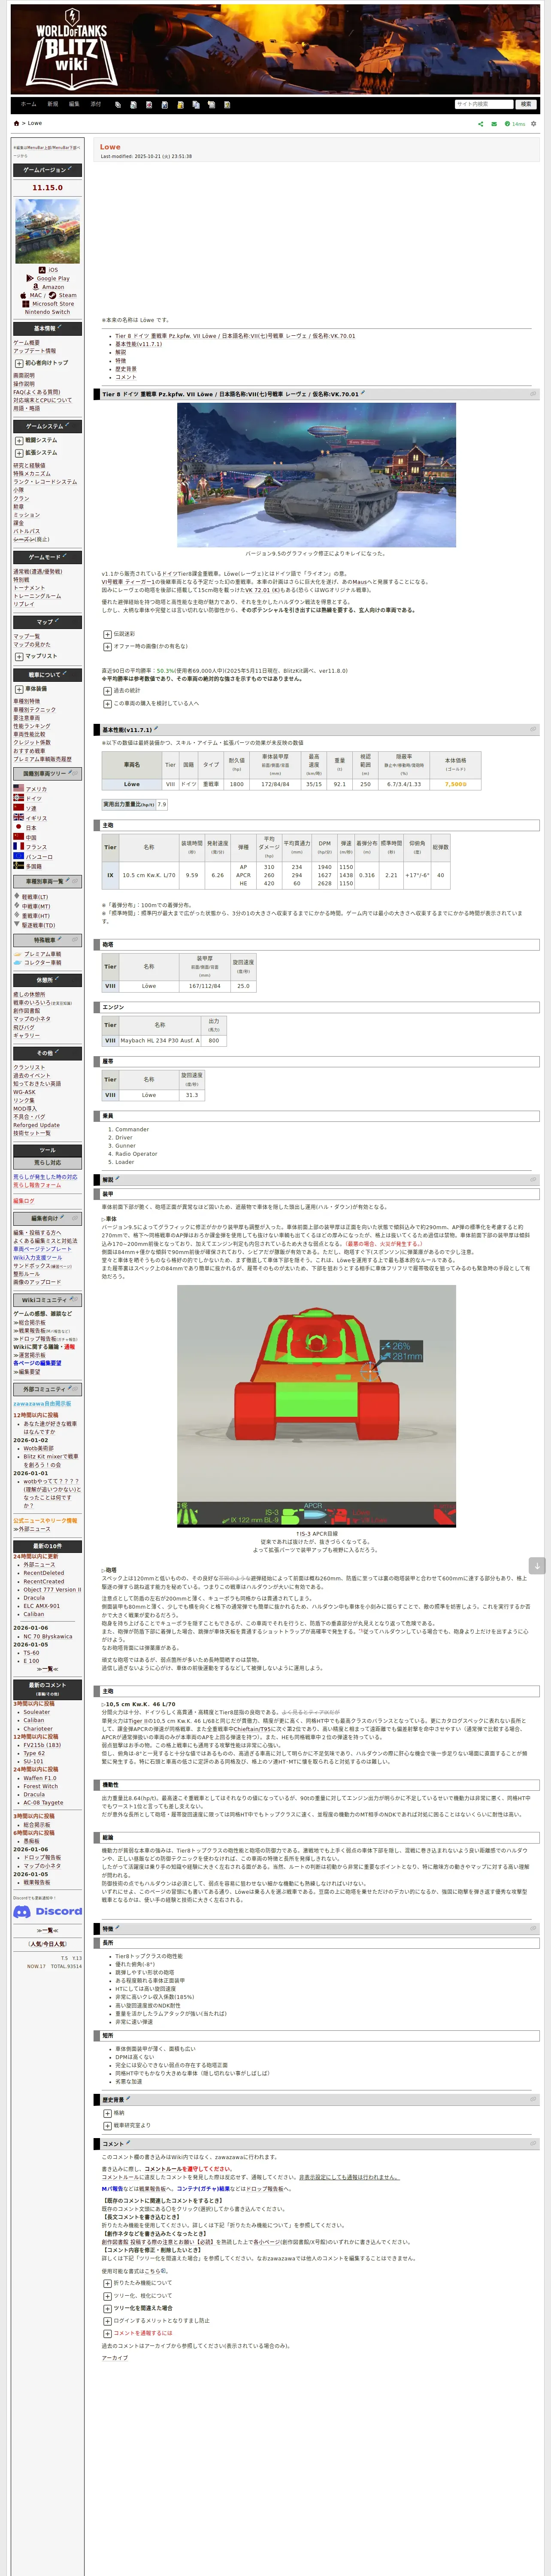Click the iOS store icon
Image resolution: width=551 pixels, height=2576 pixels.
tap(42, 270)
